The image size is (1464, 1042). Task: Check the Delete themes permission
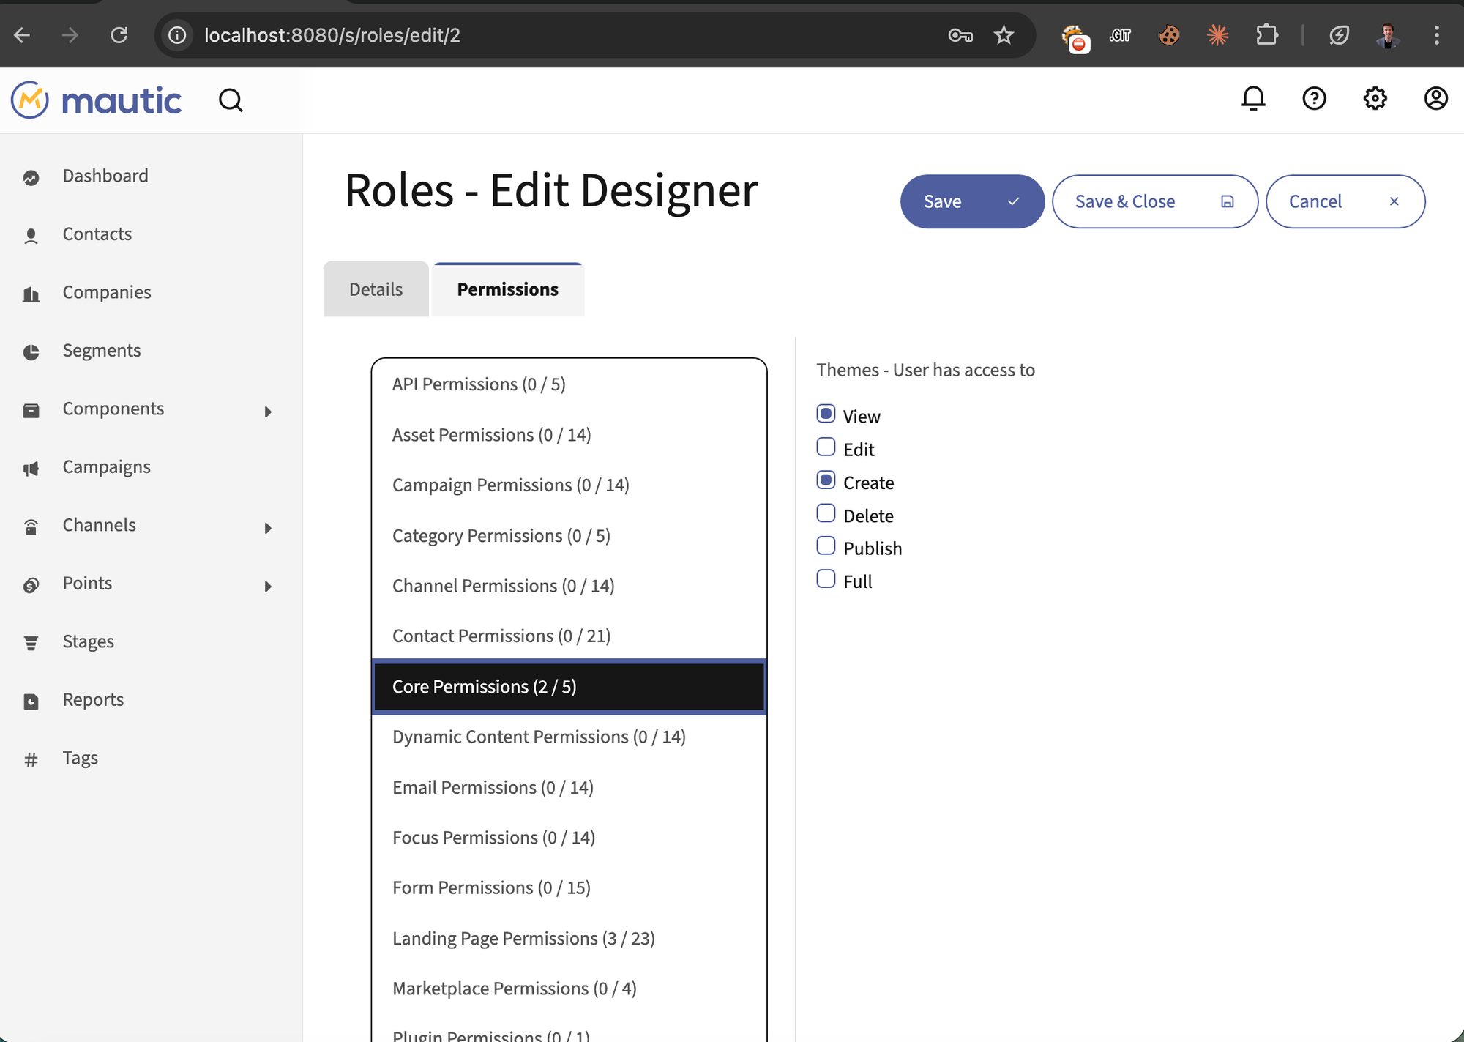tap(826, 513)
